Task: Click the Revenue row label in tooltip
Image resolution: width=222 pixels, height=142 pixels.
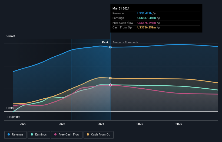Action: tap(118, 13)
